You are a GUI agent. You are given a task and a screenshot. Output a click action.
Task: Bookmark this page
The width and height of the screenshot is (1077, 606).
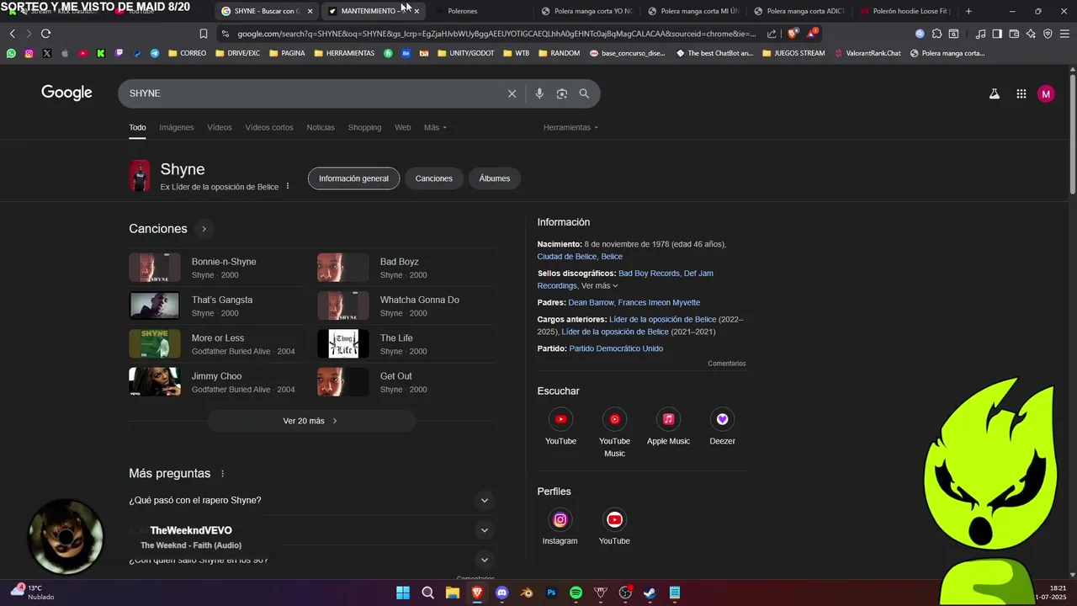click(203, 34)
